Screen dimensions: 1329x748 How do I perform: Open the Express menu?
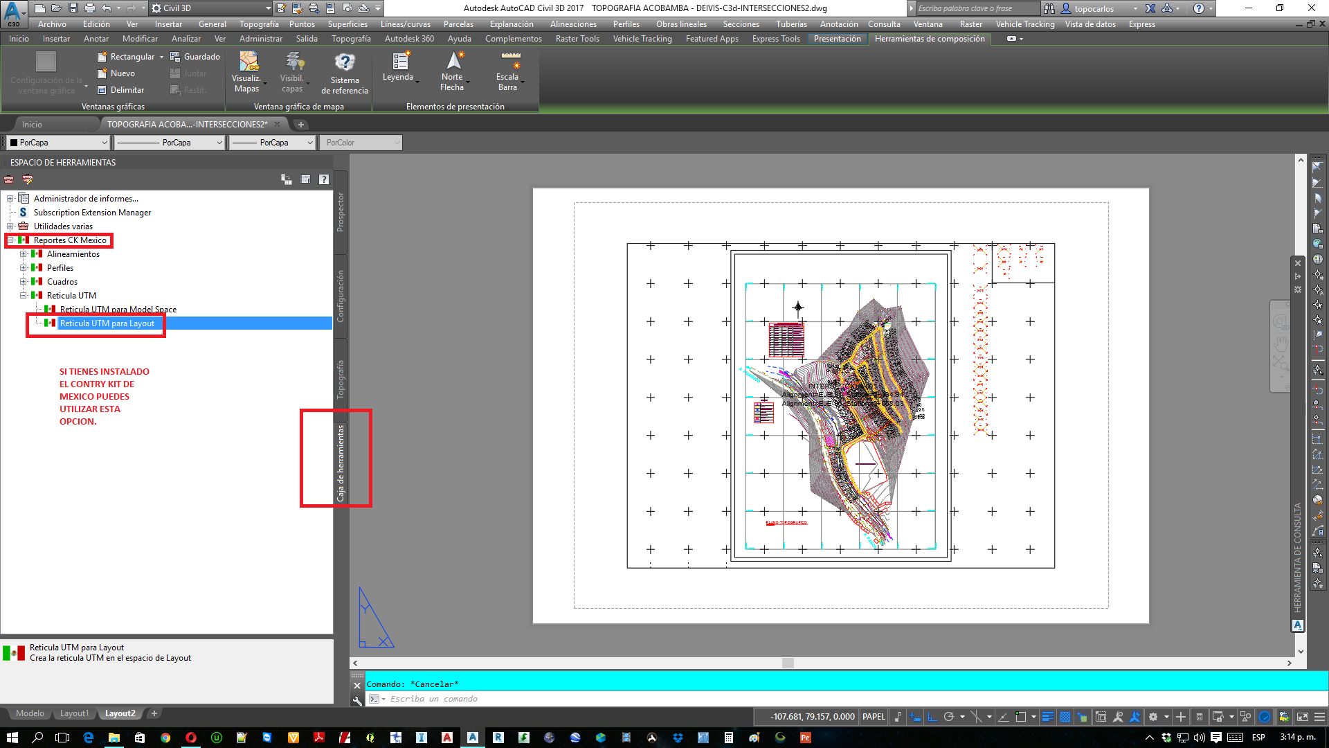click(1141, 24)
